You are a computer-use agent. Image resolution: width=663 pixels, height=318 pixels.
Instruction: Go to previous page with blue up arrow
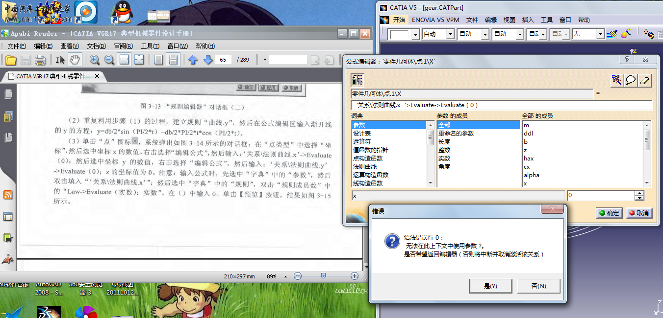point(193,60)
